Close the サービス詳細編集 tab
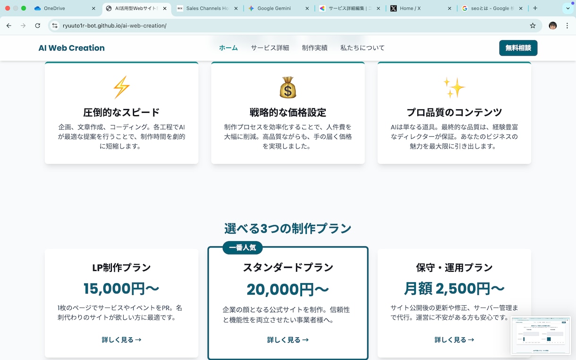Screen dimensions: 576x360 point(379,8)
